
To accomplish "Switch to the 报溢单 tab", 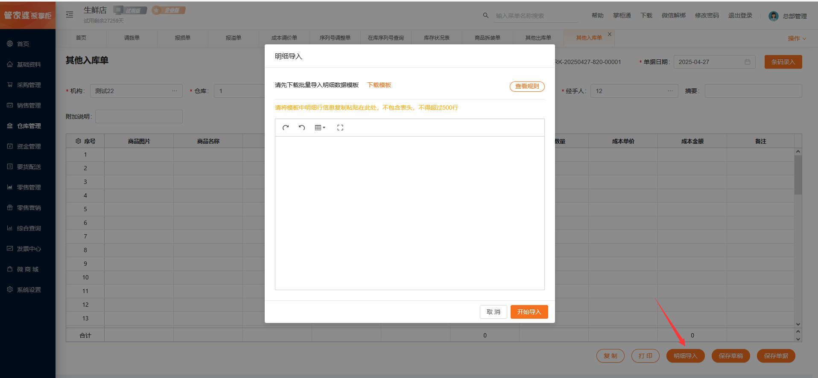I will pos(234,38).
